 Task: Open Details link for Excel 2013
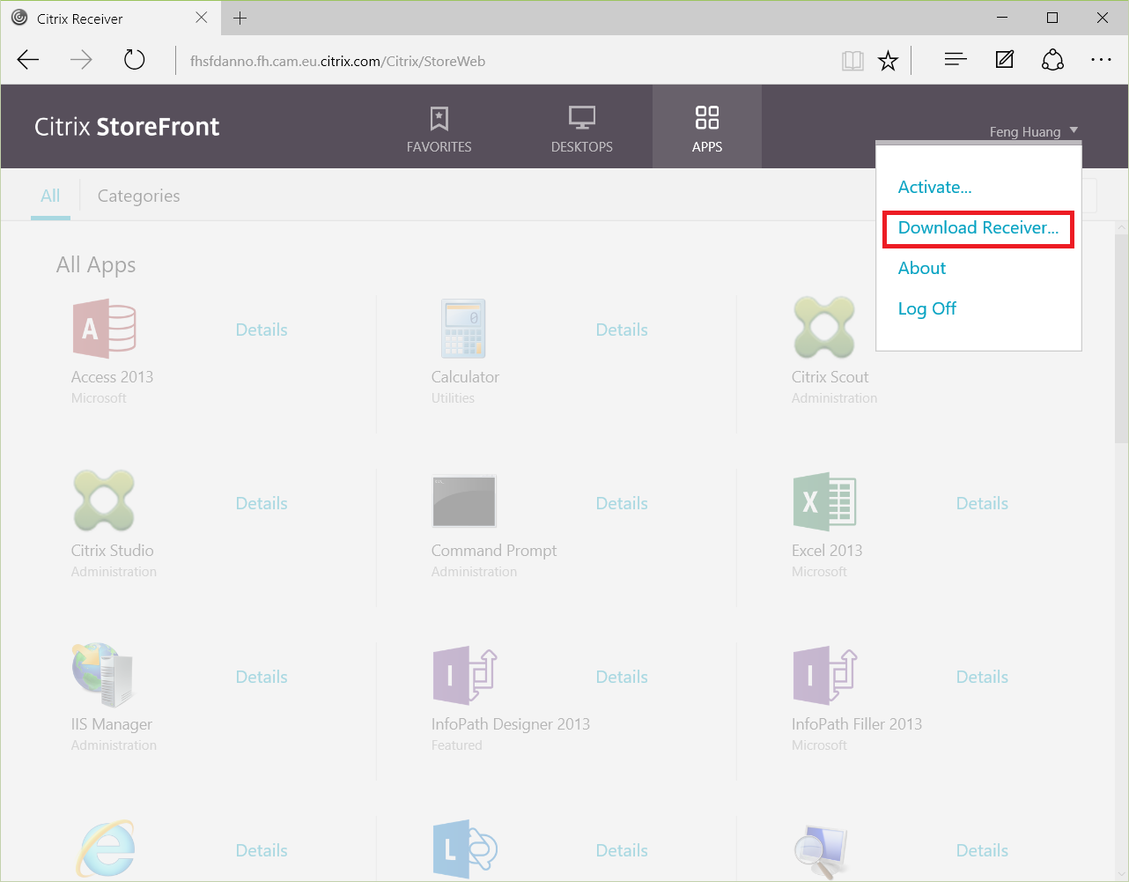click(x=982, y=503)
